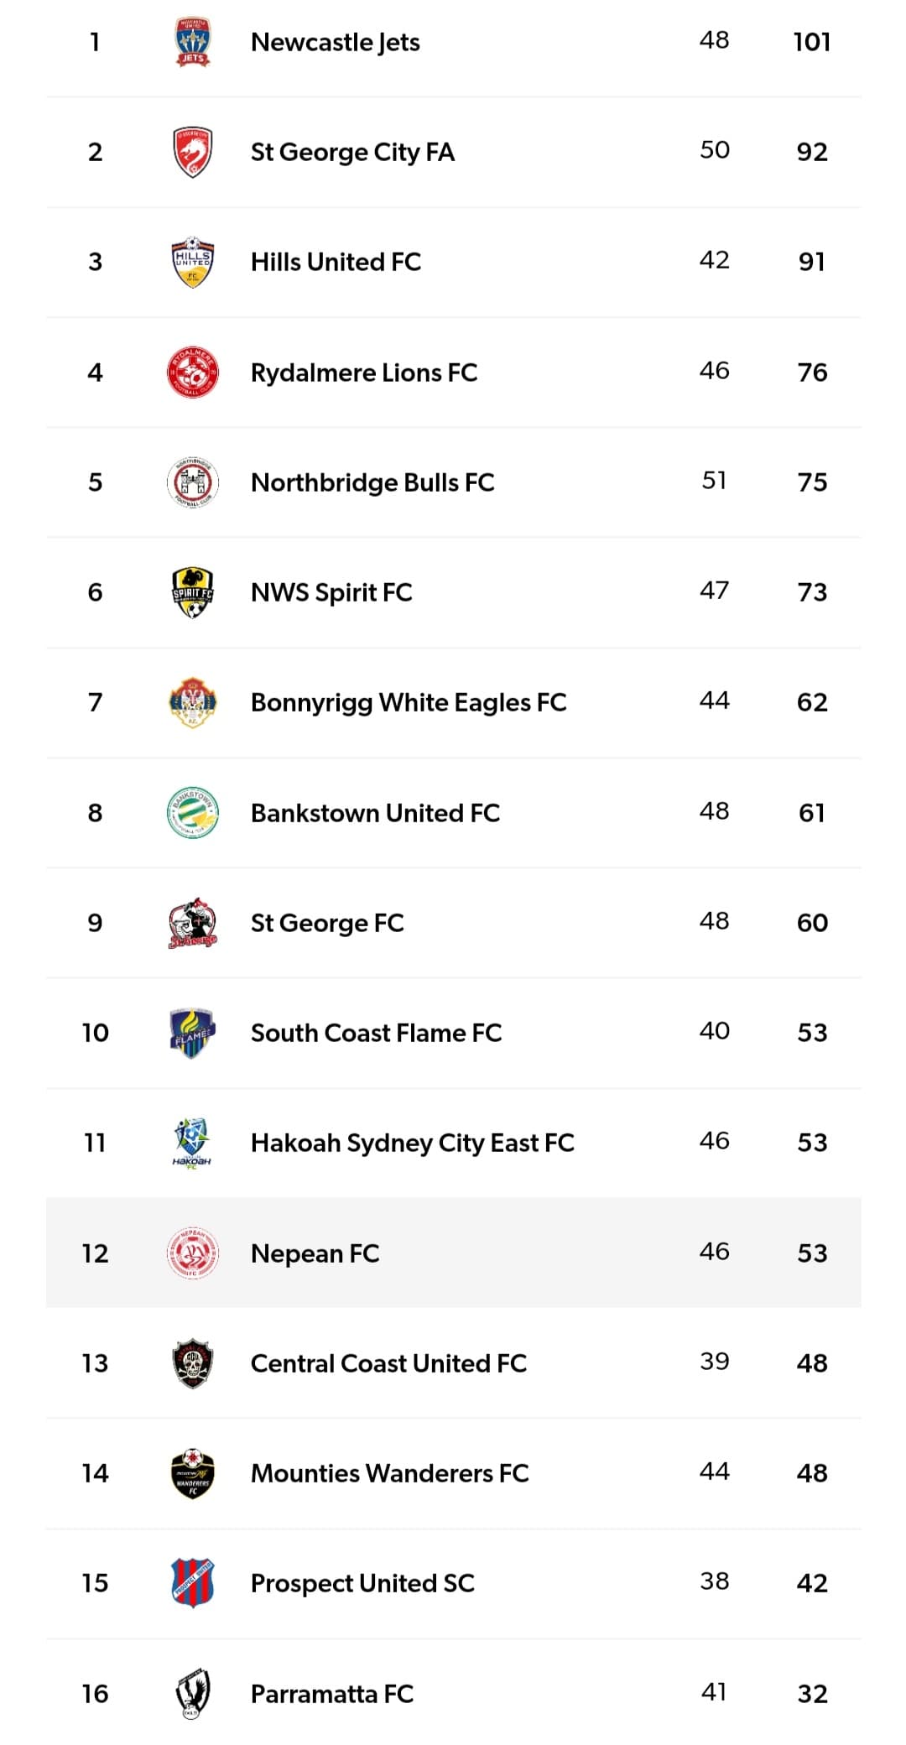Click Newcastle Jets points total 101
Viewport: 906px width, 1745px height.
tap(811, 42)
